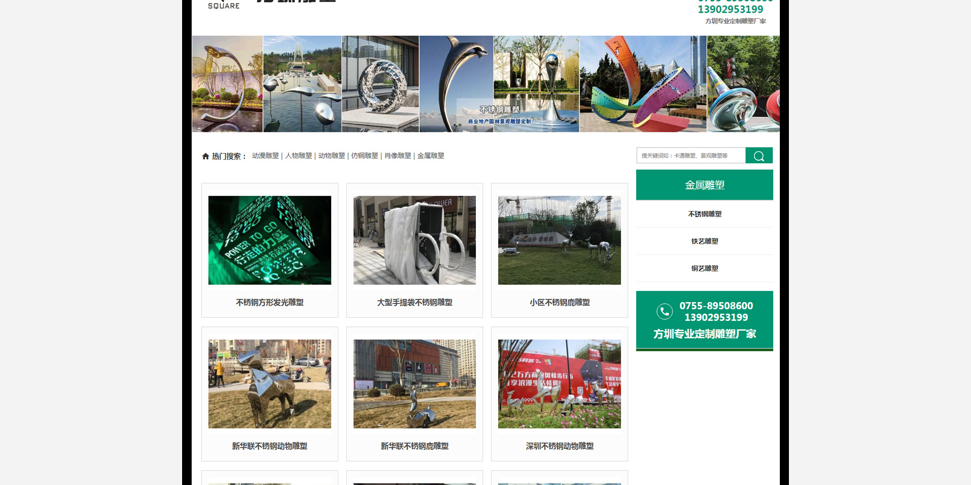Image resolution: width=971 pixels, height=485 pixels.
Task: Open the 大型手提袋不锈钢雕塑 product image
Action: [x=415, y=240]
